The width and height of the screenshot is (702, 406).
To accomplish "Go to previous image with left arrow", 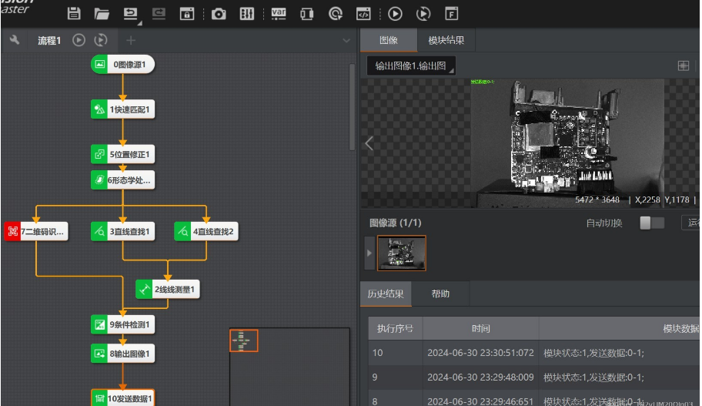I will [x=369, y=143].
